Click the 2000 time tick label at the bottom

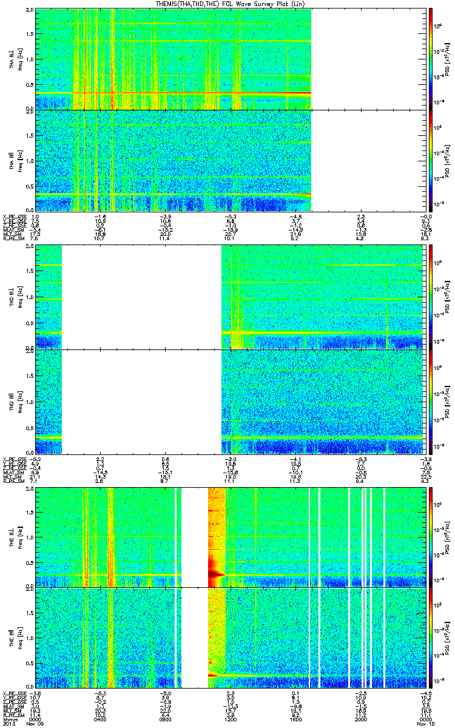click(360, 720)
